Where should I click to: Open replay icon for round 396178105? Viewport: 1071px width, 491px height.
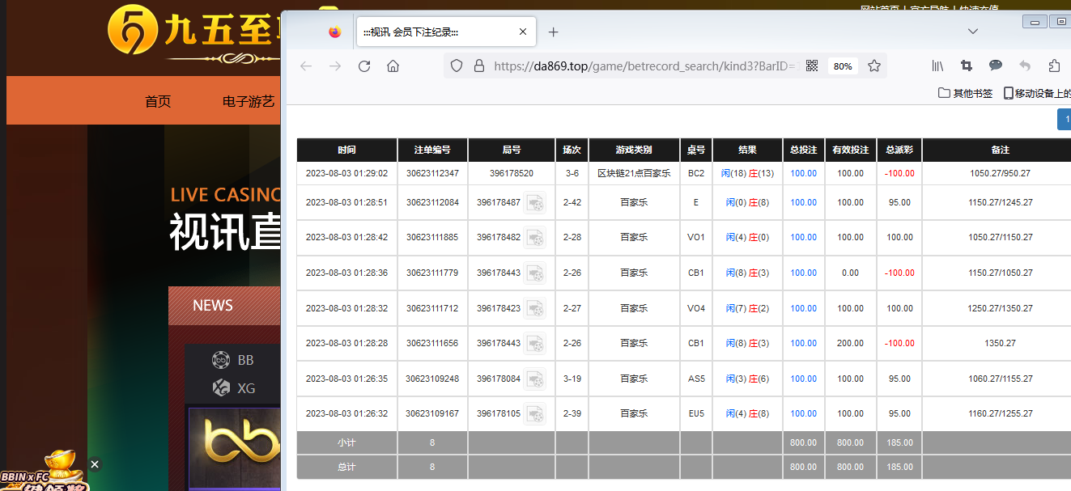coord(534,414)
